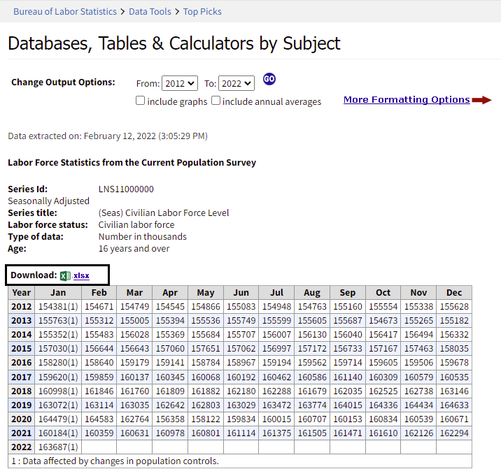Open the Top Picks breadcrumb link
The width and height of the screenshot is (501, 476).
202,11
